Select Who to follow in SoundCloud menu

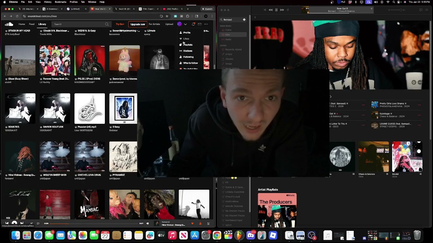click(190, 63)
